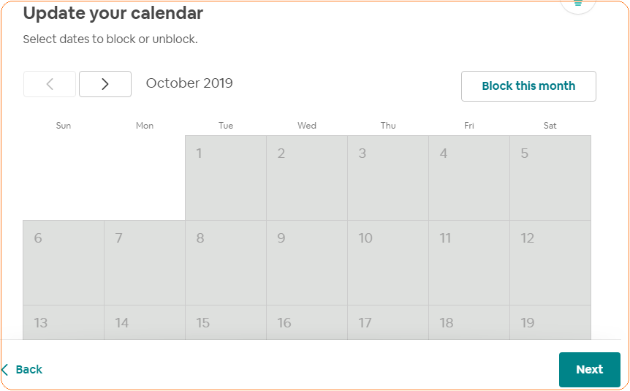Click the partially visible top-right round icon

(x=578, y=4)
